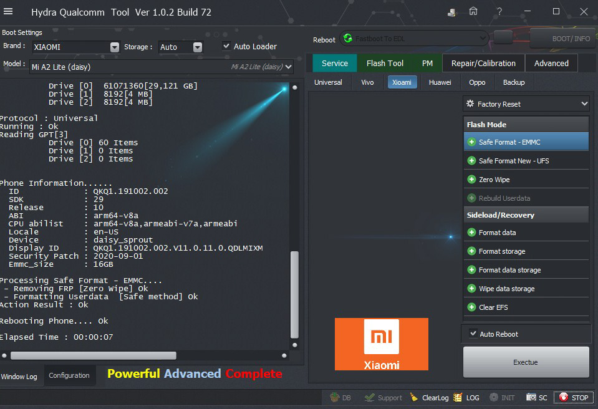Open the Storage Auto dropdown
Image resolution: width=598 pixels, height=409 pixels.
tap(198, 47)
